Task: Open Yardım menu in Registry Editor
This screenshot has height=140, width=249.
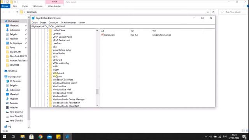Action: tap(82, 23)
